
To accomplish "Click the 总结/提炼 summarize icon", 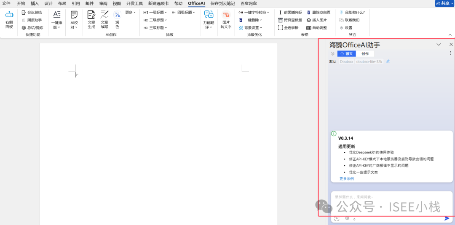I will 24,28.
